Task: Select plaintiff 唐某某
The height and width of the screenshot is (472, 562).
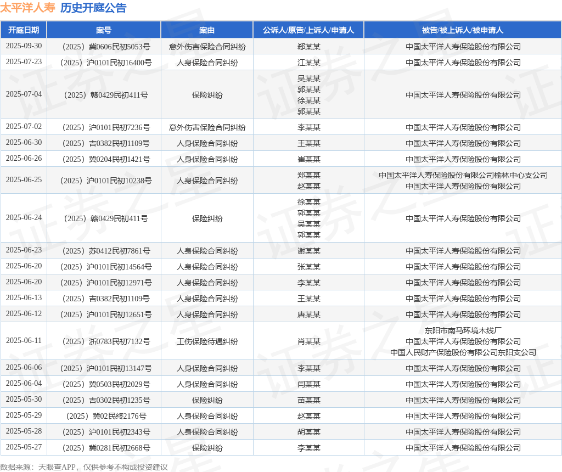Action: click(x=308, y=314)
